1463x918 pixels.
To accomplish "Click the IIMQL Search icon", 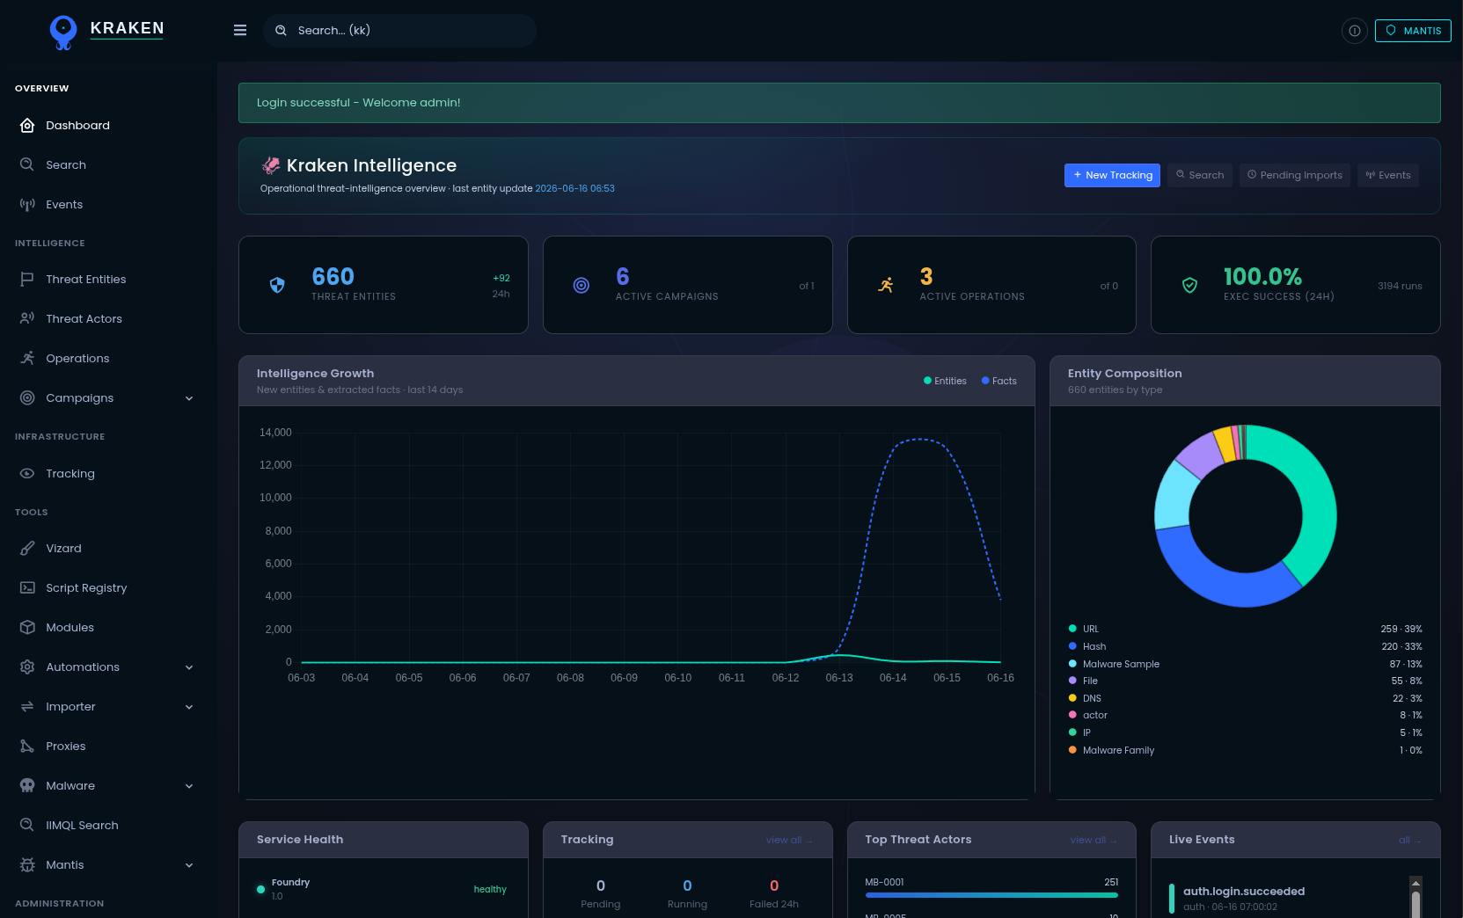I will pos(27,826).
